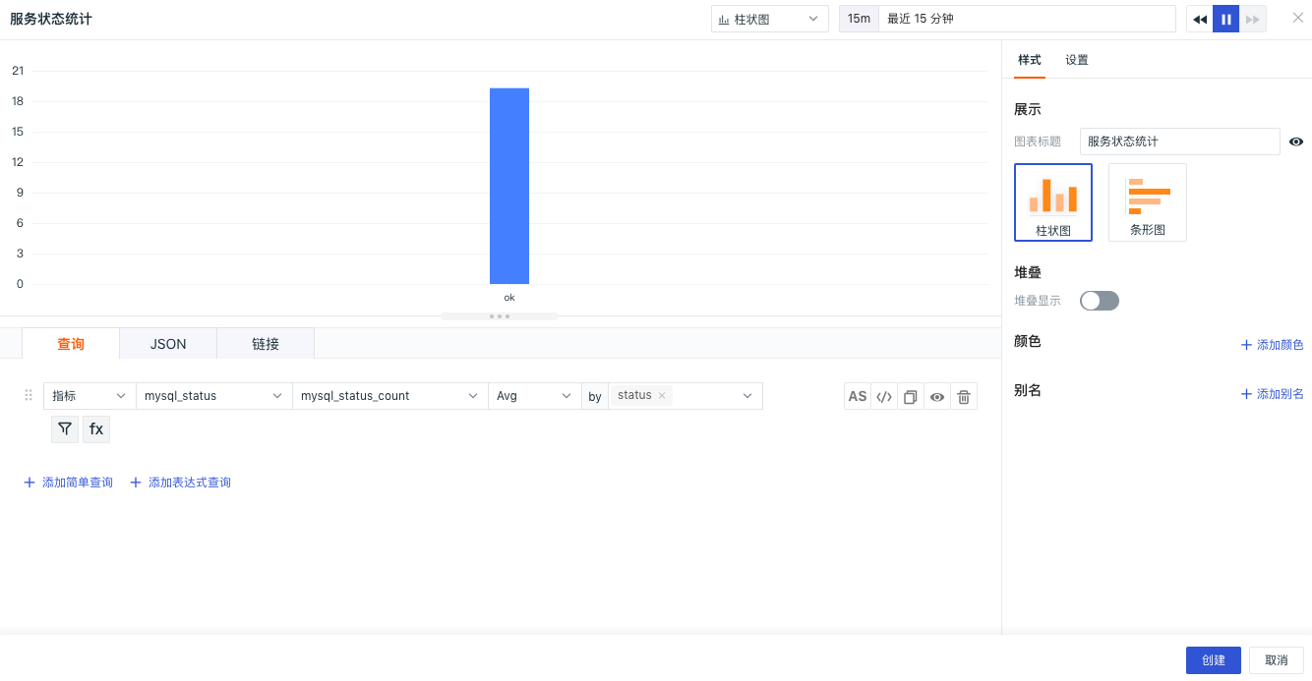The image size is (1312, 681).
Task: Switch to the 链接 tab
Action: point(266,344)
